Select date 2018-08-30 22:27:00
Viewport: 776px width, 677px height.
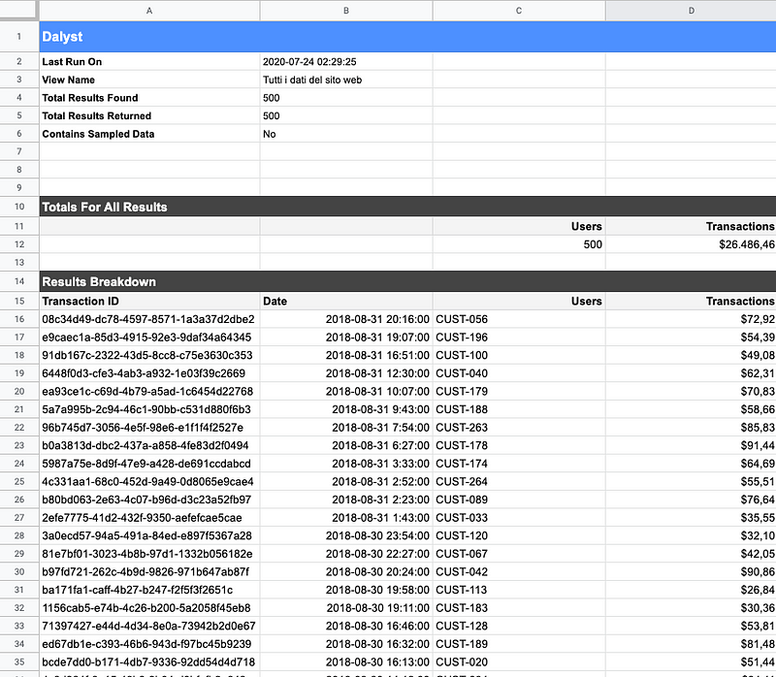click(x=346, y=554)
